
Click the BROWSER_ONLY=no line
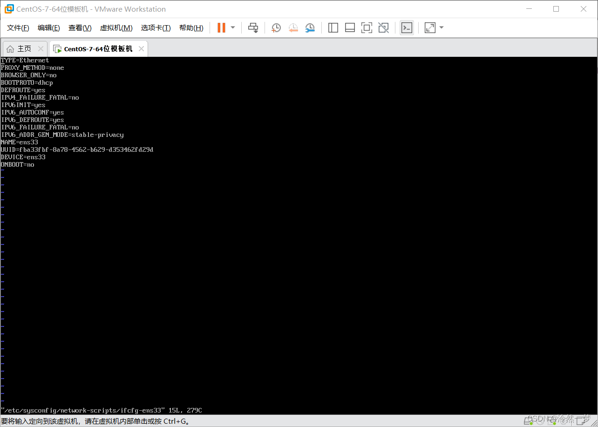pos(28,75)
